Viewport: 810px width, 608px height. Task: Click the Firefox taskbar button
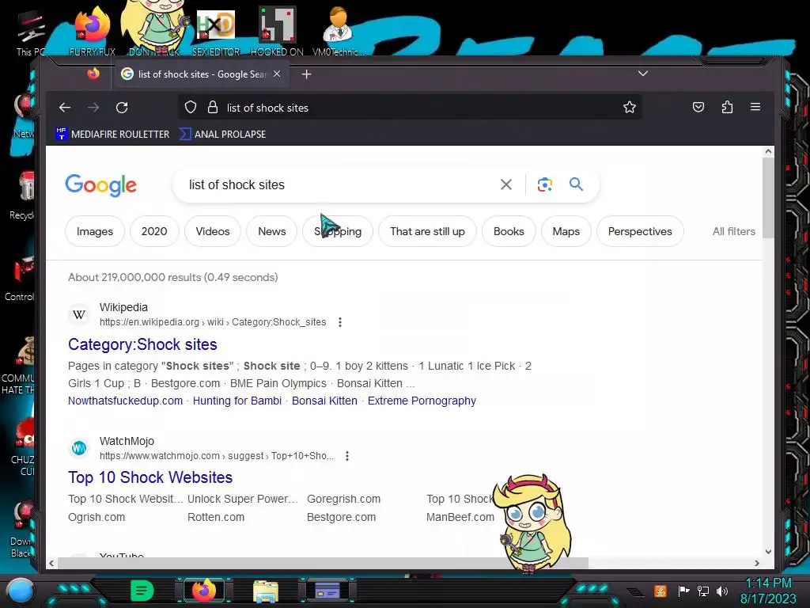(x=204, y=591)
